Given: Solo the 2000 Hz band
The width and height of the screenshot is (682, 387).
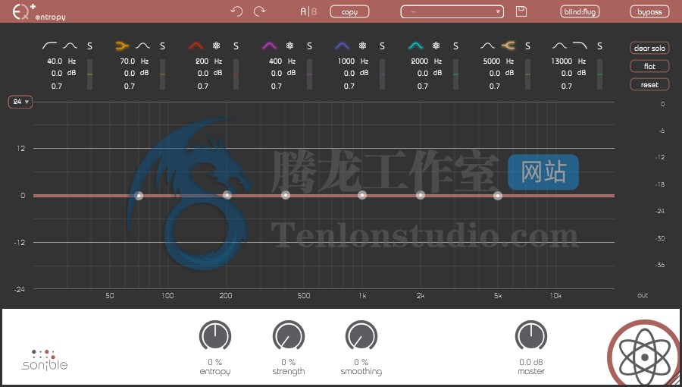Looking at the screenshot, I should (455, 46).
